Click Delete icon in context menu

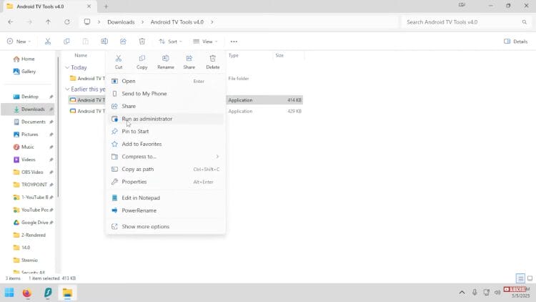coord(213,62)
